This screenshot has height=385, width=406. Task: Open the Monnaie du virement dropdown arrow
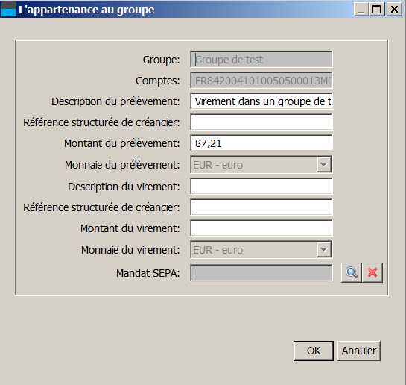323,250
